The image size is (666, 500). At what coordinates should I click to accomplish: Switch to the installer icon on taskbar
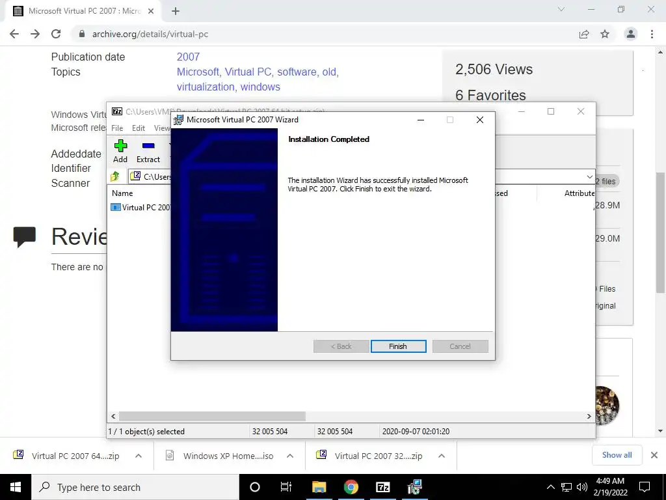click(414, 487)
